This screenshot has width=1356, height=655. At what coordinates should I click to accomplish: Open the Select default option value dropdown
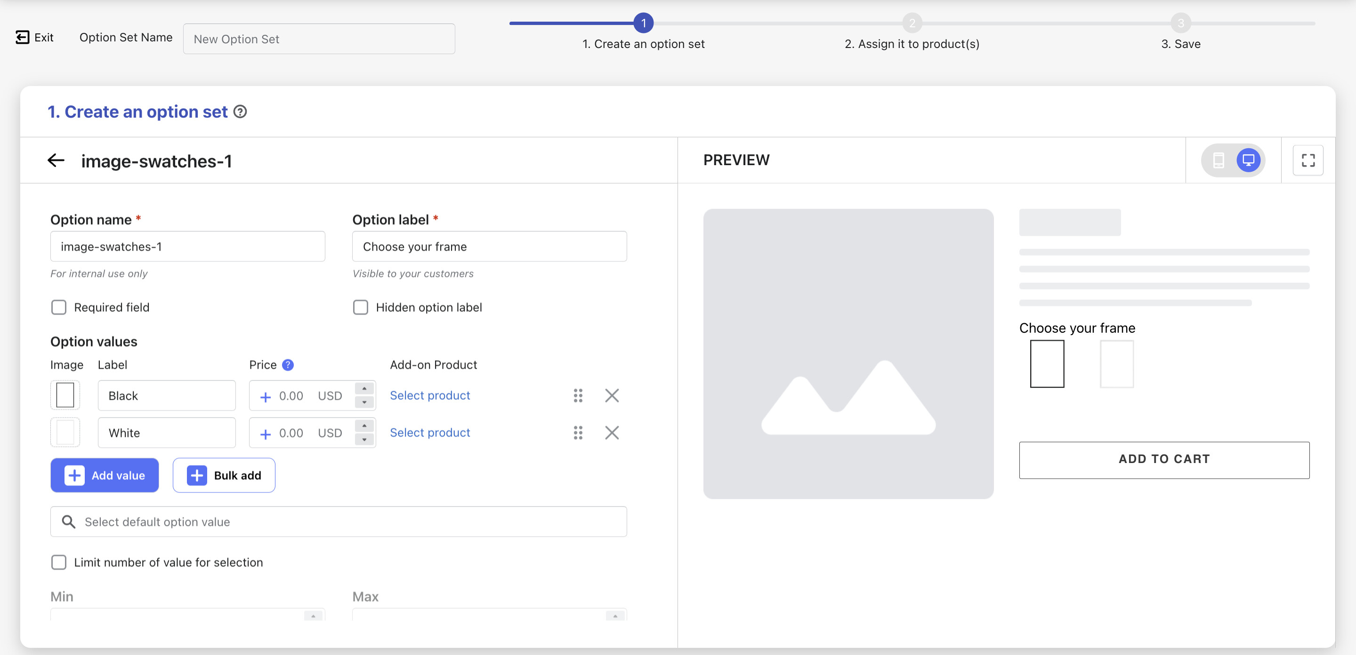(x=339, y=521)
